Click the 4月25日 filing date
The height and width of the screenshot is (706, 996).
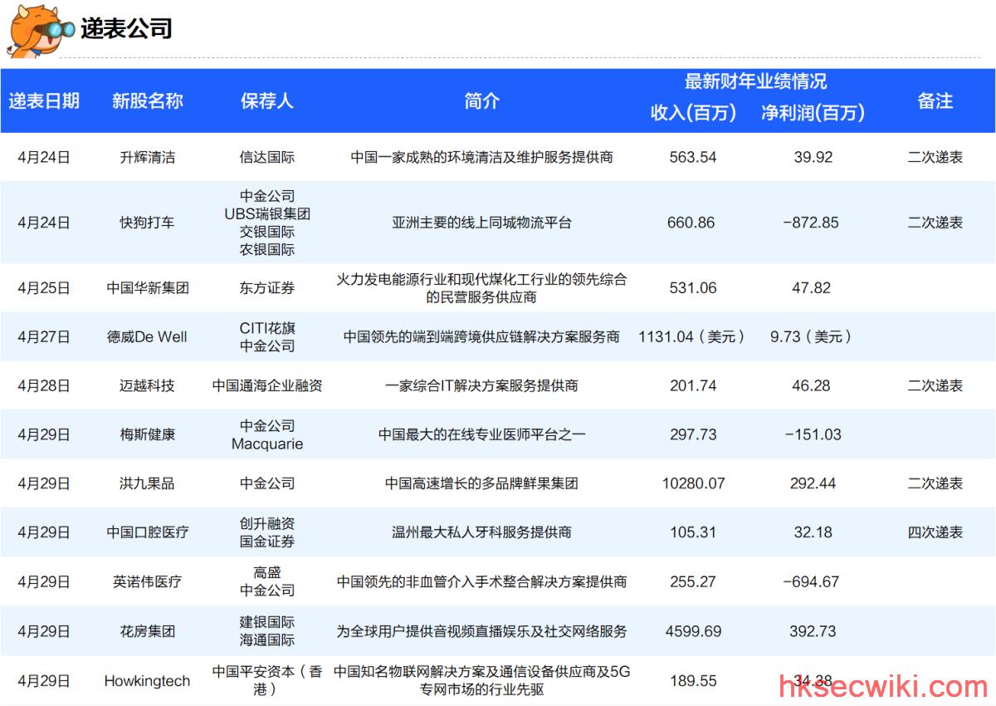tap(44, 288)
